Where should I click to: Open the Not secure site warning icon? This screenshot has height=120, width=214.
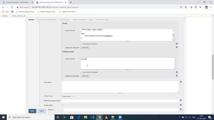coord(17,7)
